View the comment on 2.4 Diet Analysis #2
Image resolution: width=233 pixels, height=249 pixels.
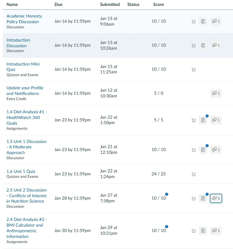[x=216, y=231]
